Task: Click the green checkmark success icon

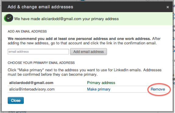Action: 9,18
